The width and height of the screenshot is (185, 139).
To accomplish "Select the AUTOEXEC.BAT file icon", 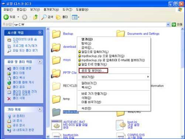I will (56, 125).
